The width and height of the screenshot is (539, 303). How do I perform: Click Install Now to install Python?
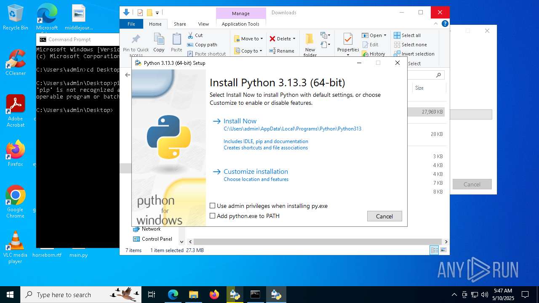240,121
